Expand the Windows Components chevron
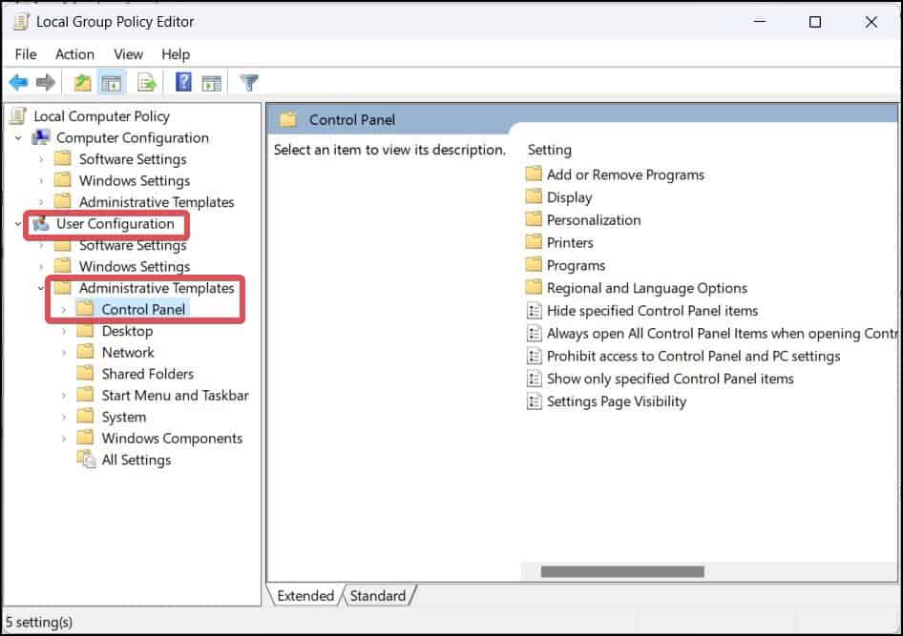 [64, 439]
